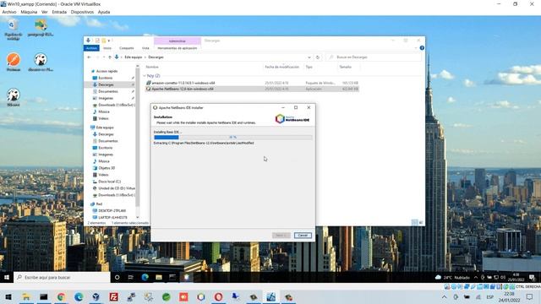Select Música under Acceso rápido
Viewport: 541px width, 304px height.
103,111
